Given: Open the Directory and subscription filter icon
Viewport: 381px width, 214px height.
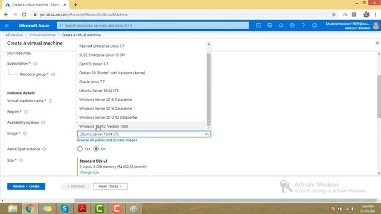Looking at the screenshot, I should pos(270,26).
